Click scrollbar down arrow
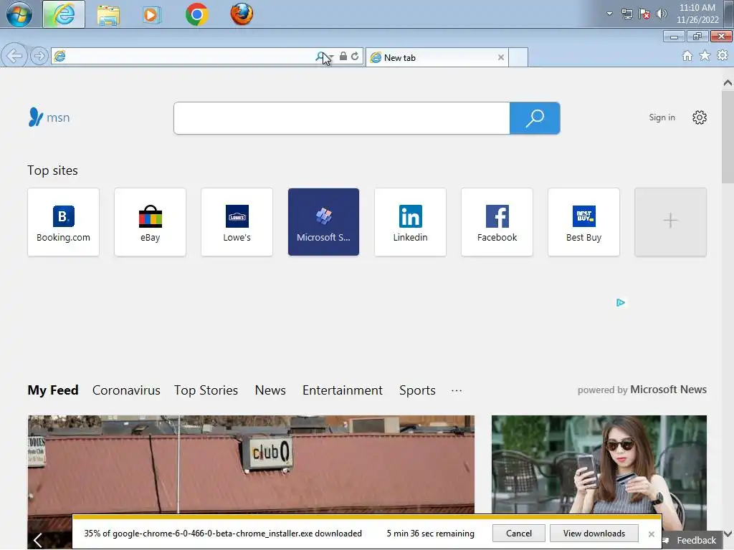The width and height of the screenshot is (734, 550). (728, 534)
